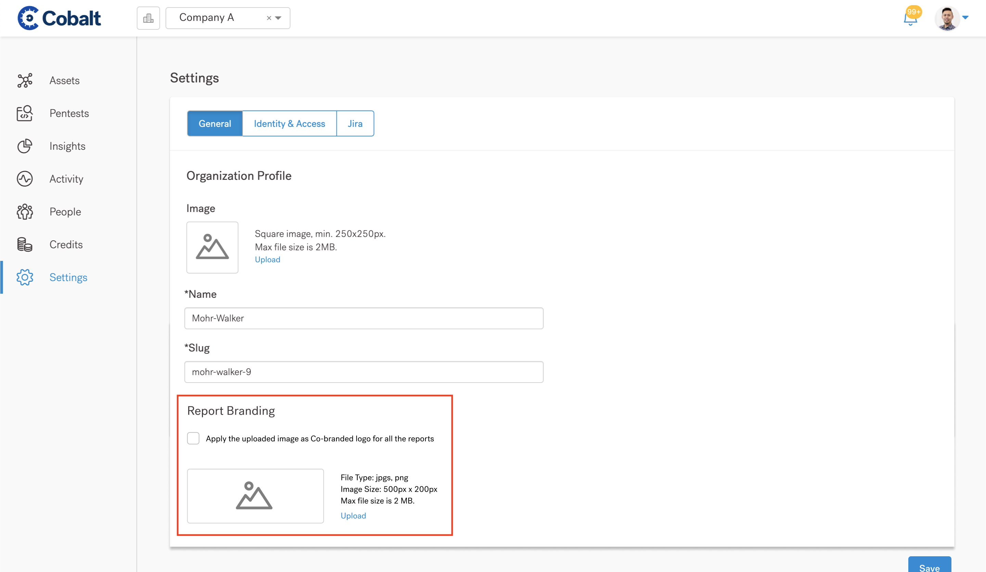
Task: Click into the Slug input field
Action: point(363,372)
